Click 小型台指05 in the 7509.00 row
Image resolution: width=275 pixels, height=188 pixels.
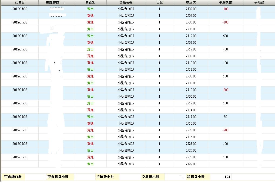[x=126, y=56]
